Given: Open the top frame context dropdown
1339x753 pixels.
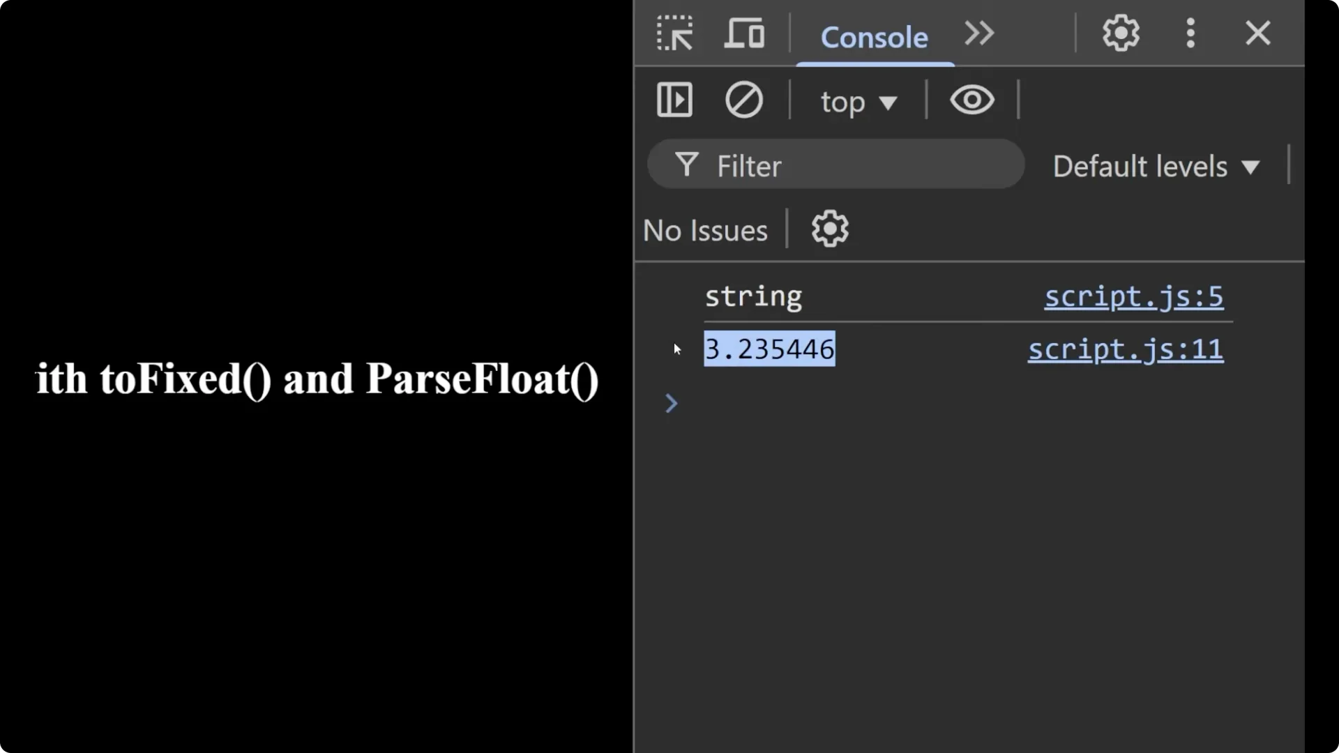Looking at the screenshot, I should 858,101.
